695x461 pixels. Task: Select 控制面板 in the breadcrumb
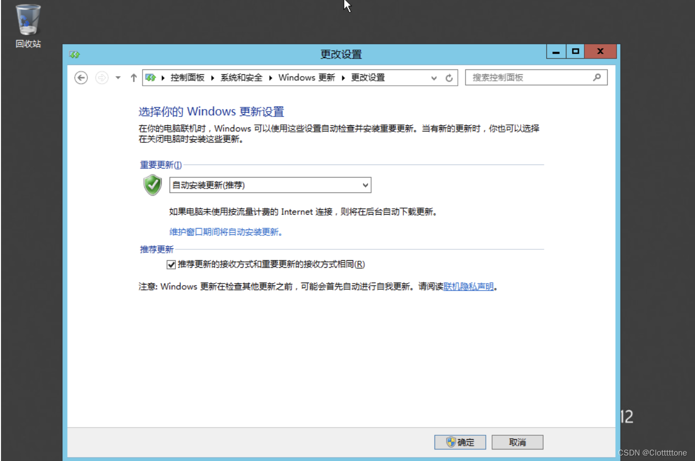click(x=188, y=78)
